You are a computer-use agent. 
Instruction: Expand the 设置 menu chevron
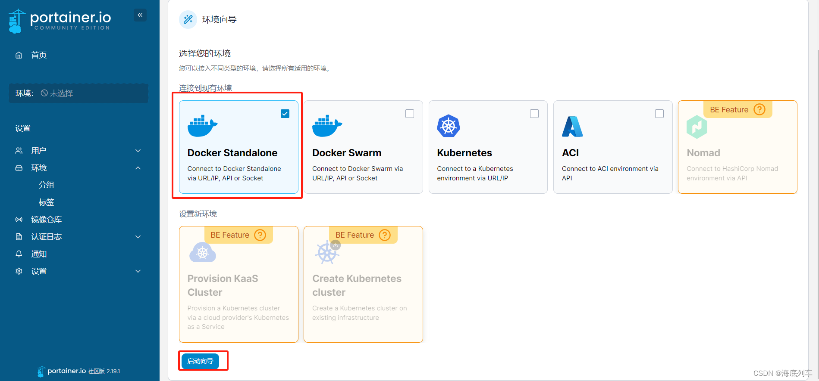138,271
